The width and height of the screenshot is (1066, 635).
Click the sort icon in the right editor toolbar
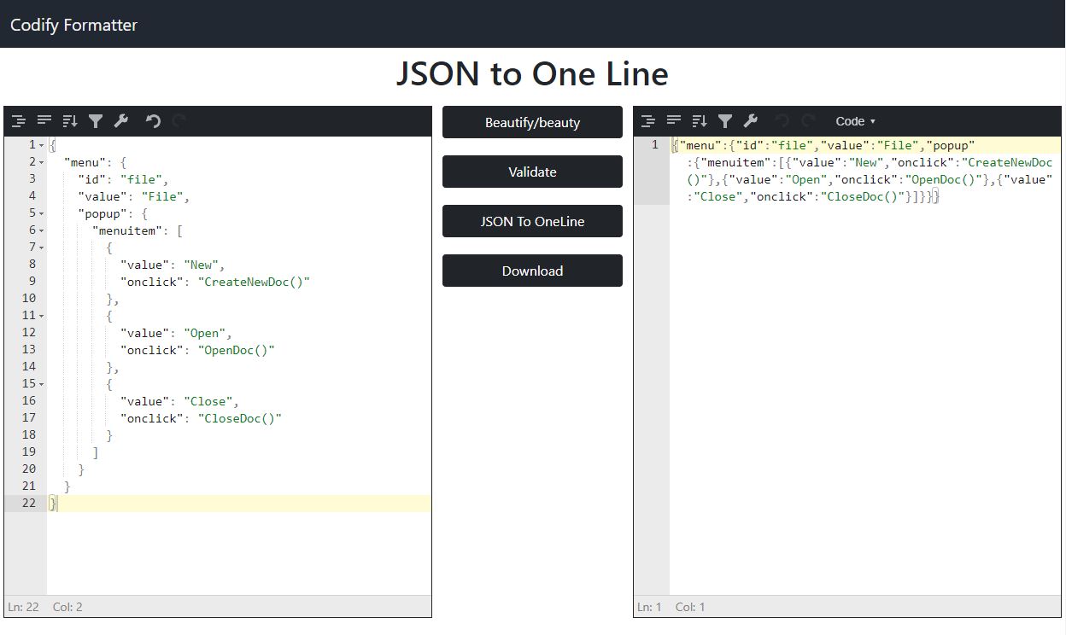point(700,121)
